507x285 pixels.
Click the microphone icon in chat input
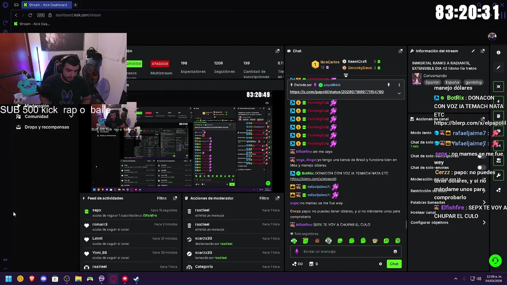tap(297, 251)
